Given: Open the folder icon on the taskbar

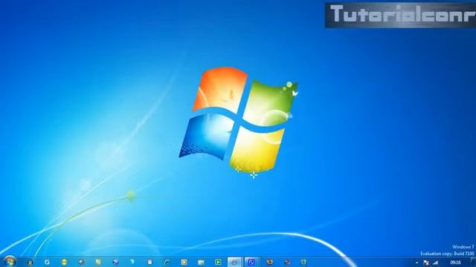Looking at the screenshot, I should point(201,262).
